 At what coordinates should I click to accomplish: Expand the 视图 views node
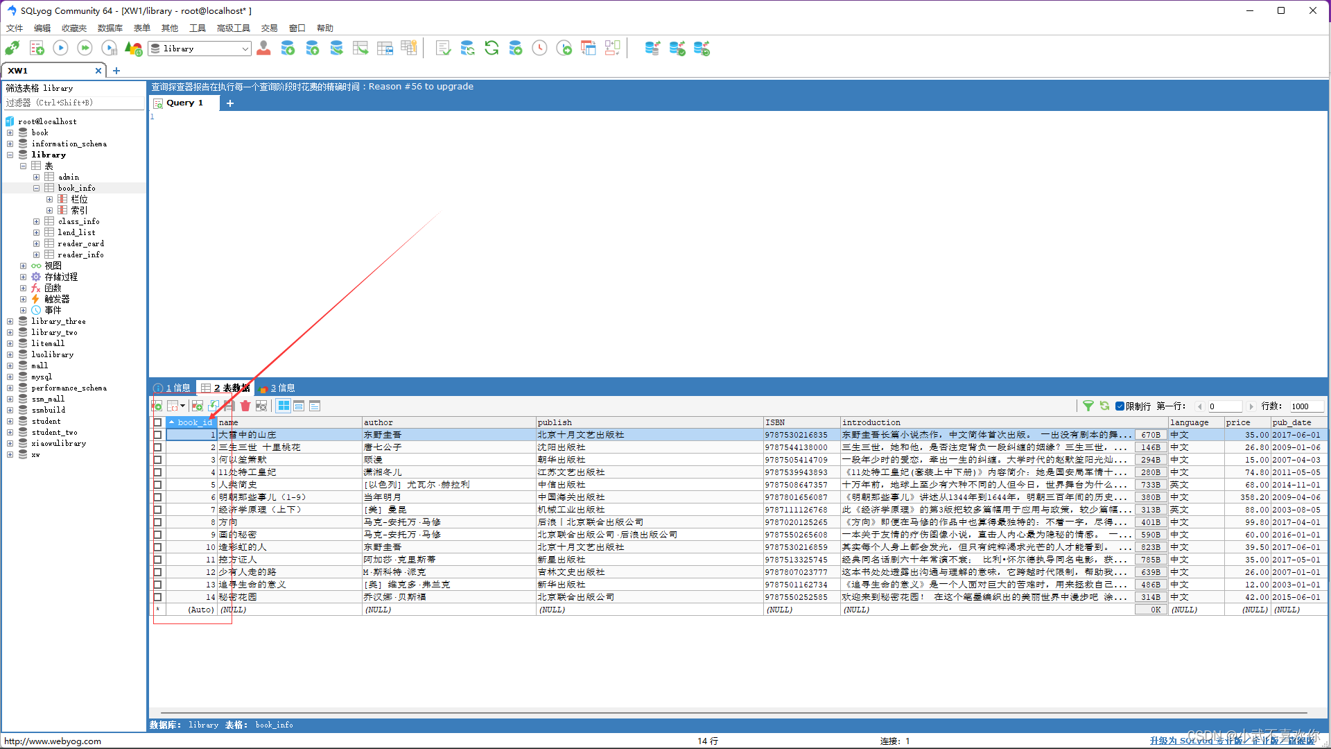pyautogui.click(x=23, y=266)
